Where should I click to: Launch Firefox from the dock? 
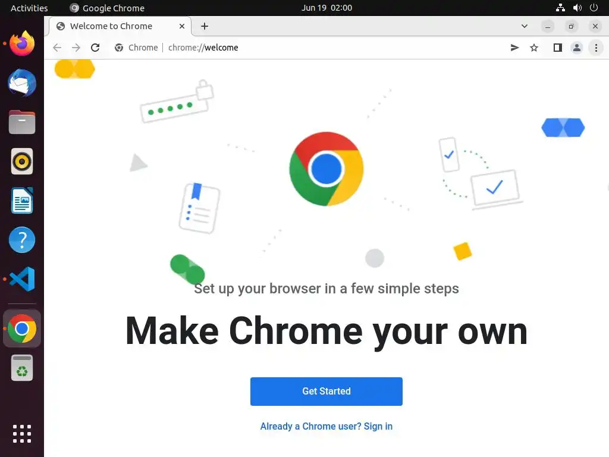tap(22, 43)
